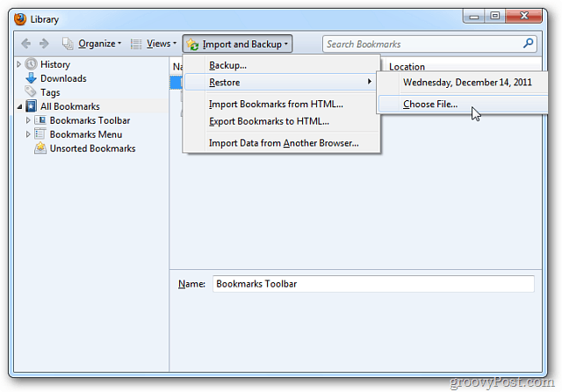Click the Unsorted Bookmarks icon
The image size is (562, 392).
tap(40, 149)
